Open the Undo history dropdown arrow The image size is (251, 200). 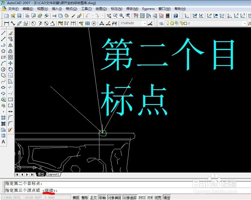(x=92, y=16)
